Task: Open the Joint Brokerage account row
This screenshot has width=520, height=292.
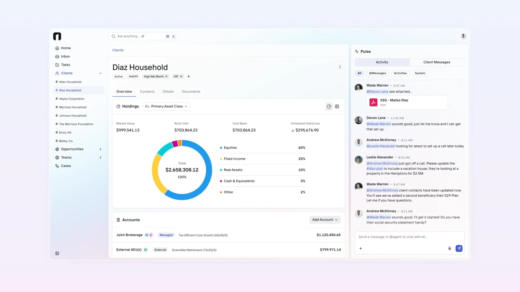Action: pyautogui.click(x=228, y=235)
